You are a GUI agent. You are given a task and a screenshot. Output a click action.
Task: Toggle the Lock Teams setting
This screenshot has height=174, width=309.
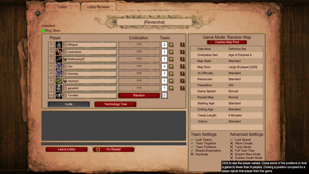click(x=192, y=140)
